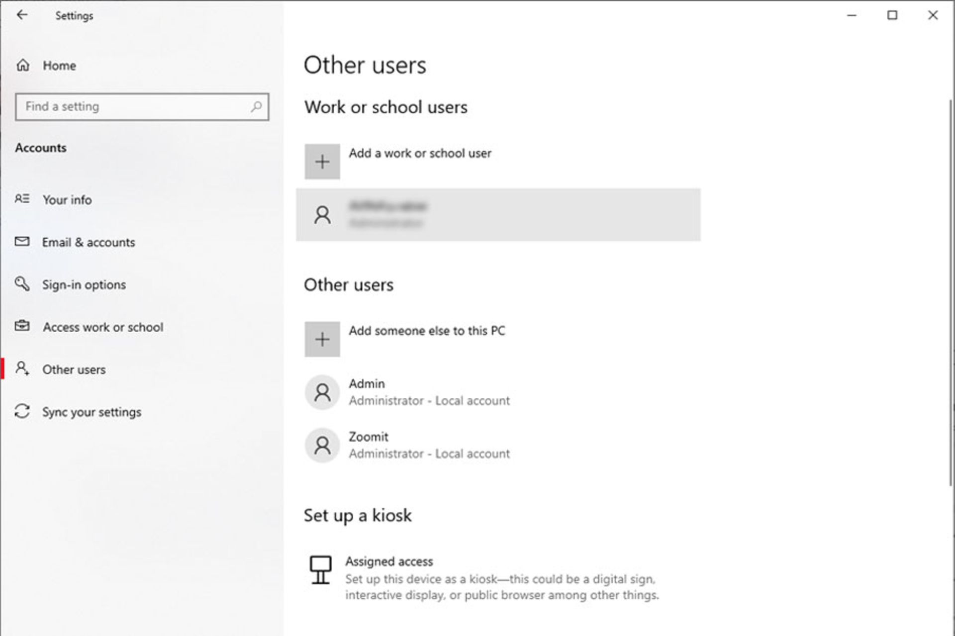955x636 pixels.
Task: Click the Zoomit account avatar
Action: click(x=322, y=446)
